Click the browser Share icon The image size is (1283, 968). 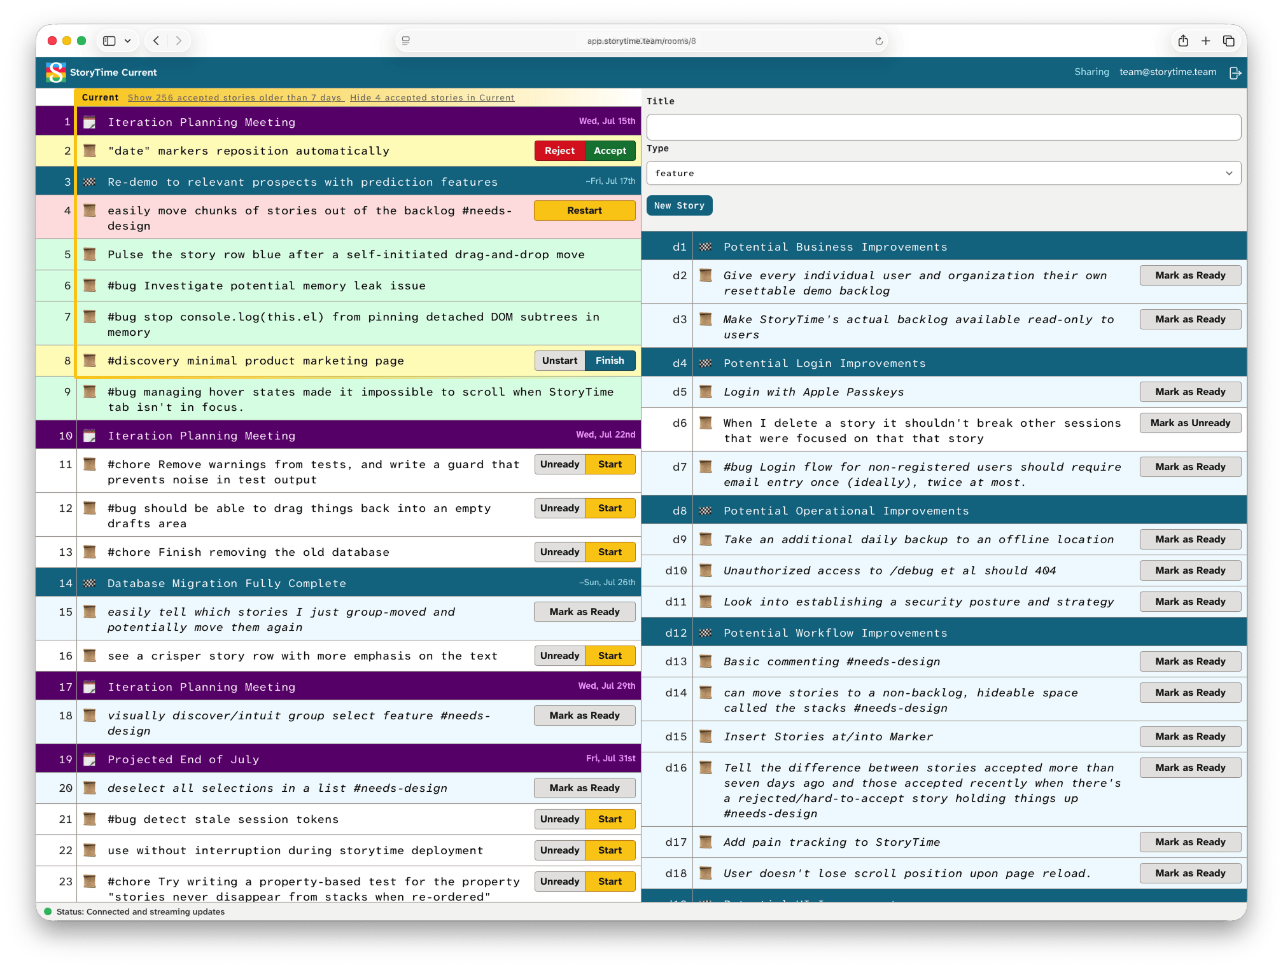click(1183, 41)
